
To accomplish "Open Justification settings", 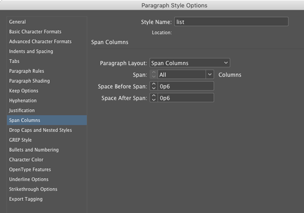I will coord(47,110).
